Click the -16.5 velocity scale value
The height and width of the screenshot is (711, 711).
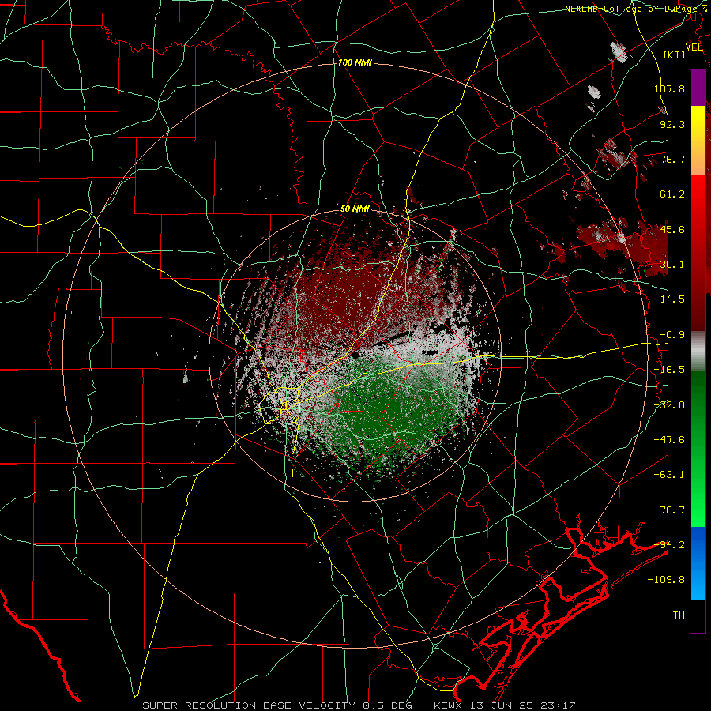(669, 370)
